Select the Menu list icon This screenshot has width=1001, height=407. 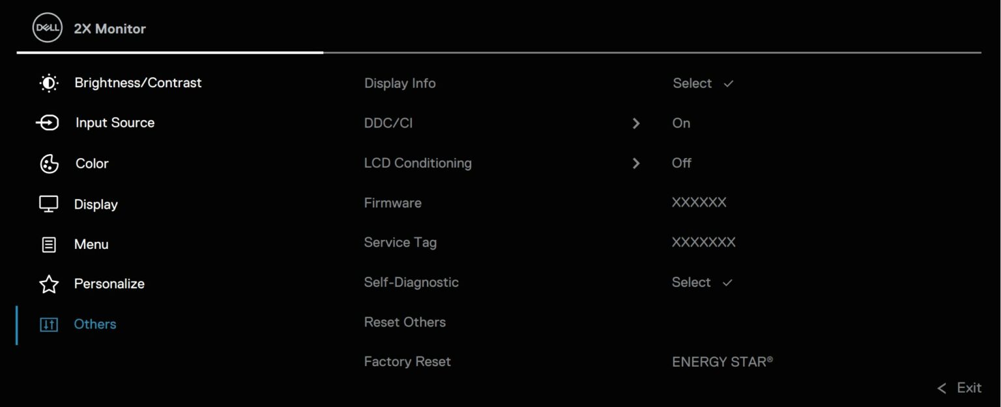click(49, 244)
